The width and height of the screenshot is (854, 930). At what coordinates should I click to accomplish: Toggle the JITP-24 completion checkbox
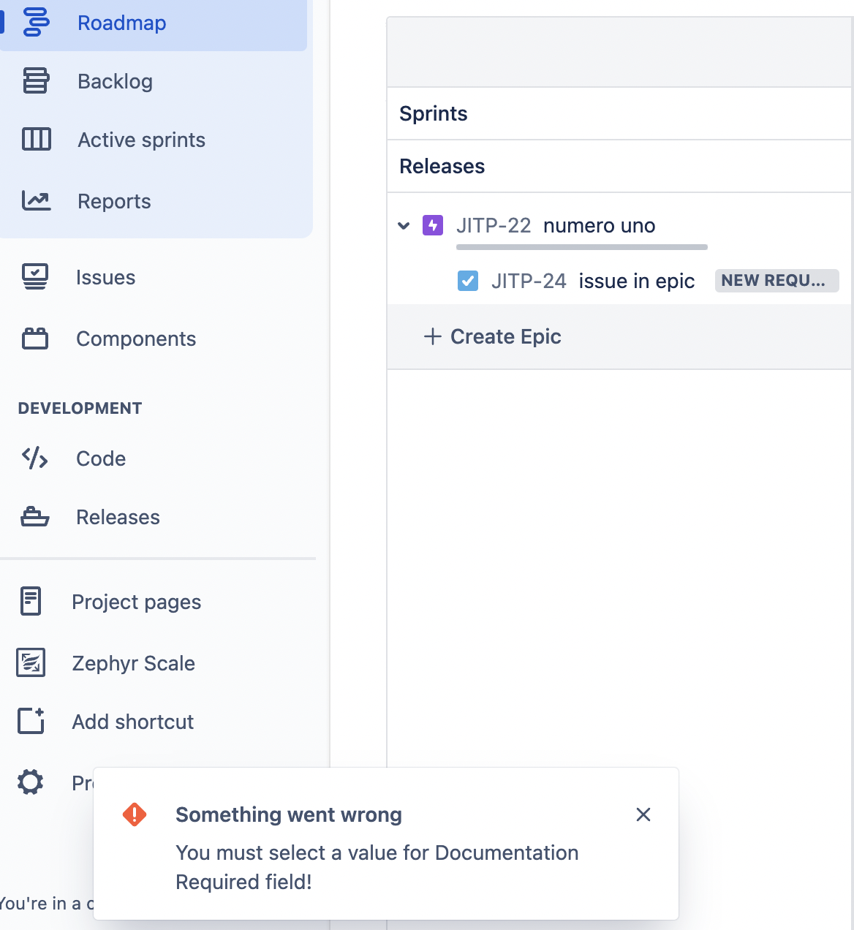click(x=468, y=281)
